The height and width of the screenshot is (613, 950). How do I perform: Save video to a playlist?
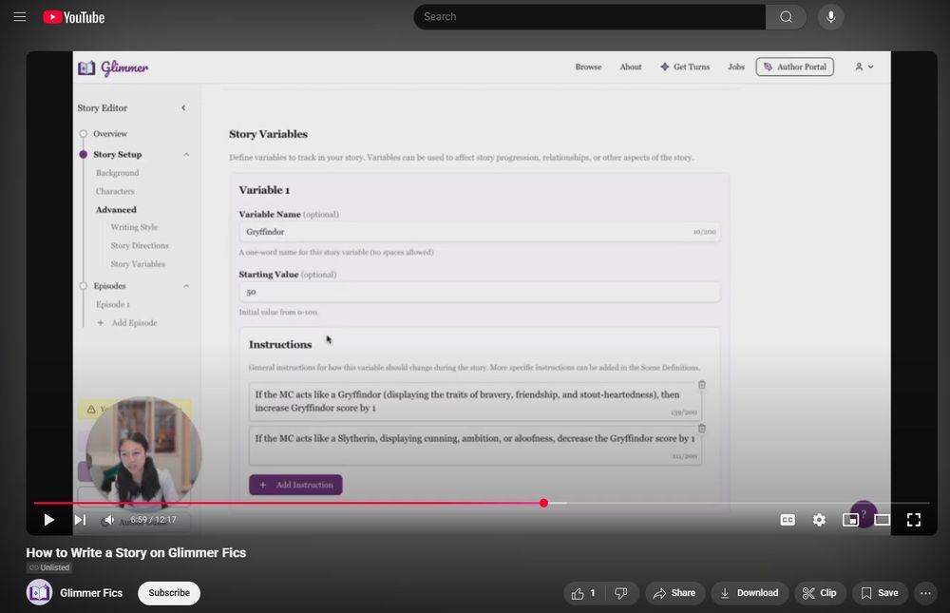pyautogui.click(x=880, y=593)
